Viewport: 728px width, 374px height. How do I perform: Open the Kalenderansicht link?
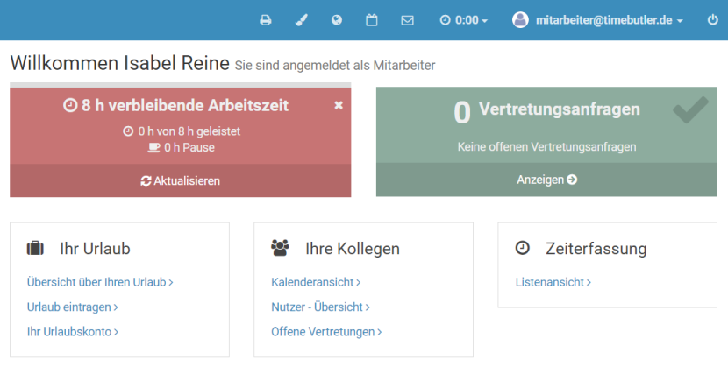pyautogui.click(x=316, y=282)
